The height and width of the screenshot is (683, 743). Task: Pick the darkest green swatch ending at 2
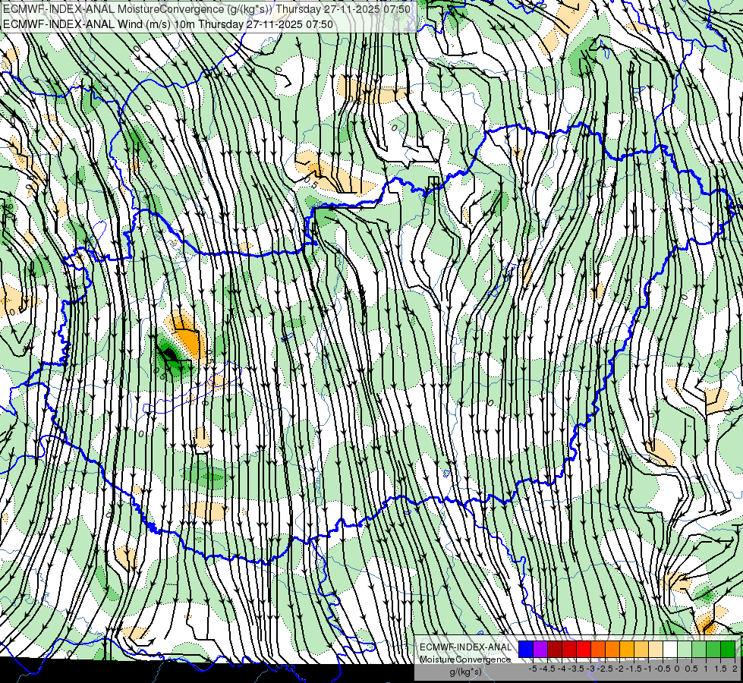point(728,650)
